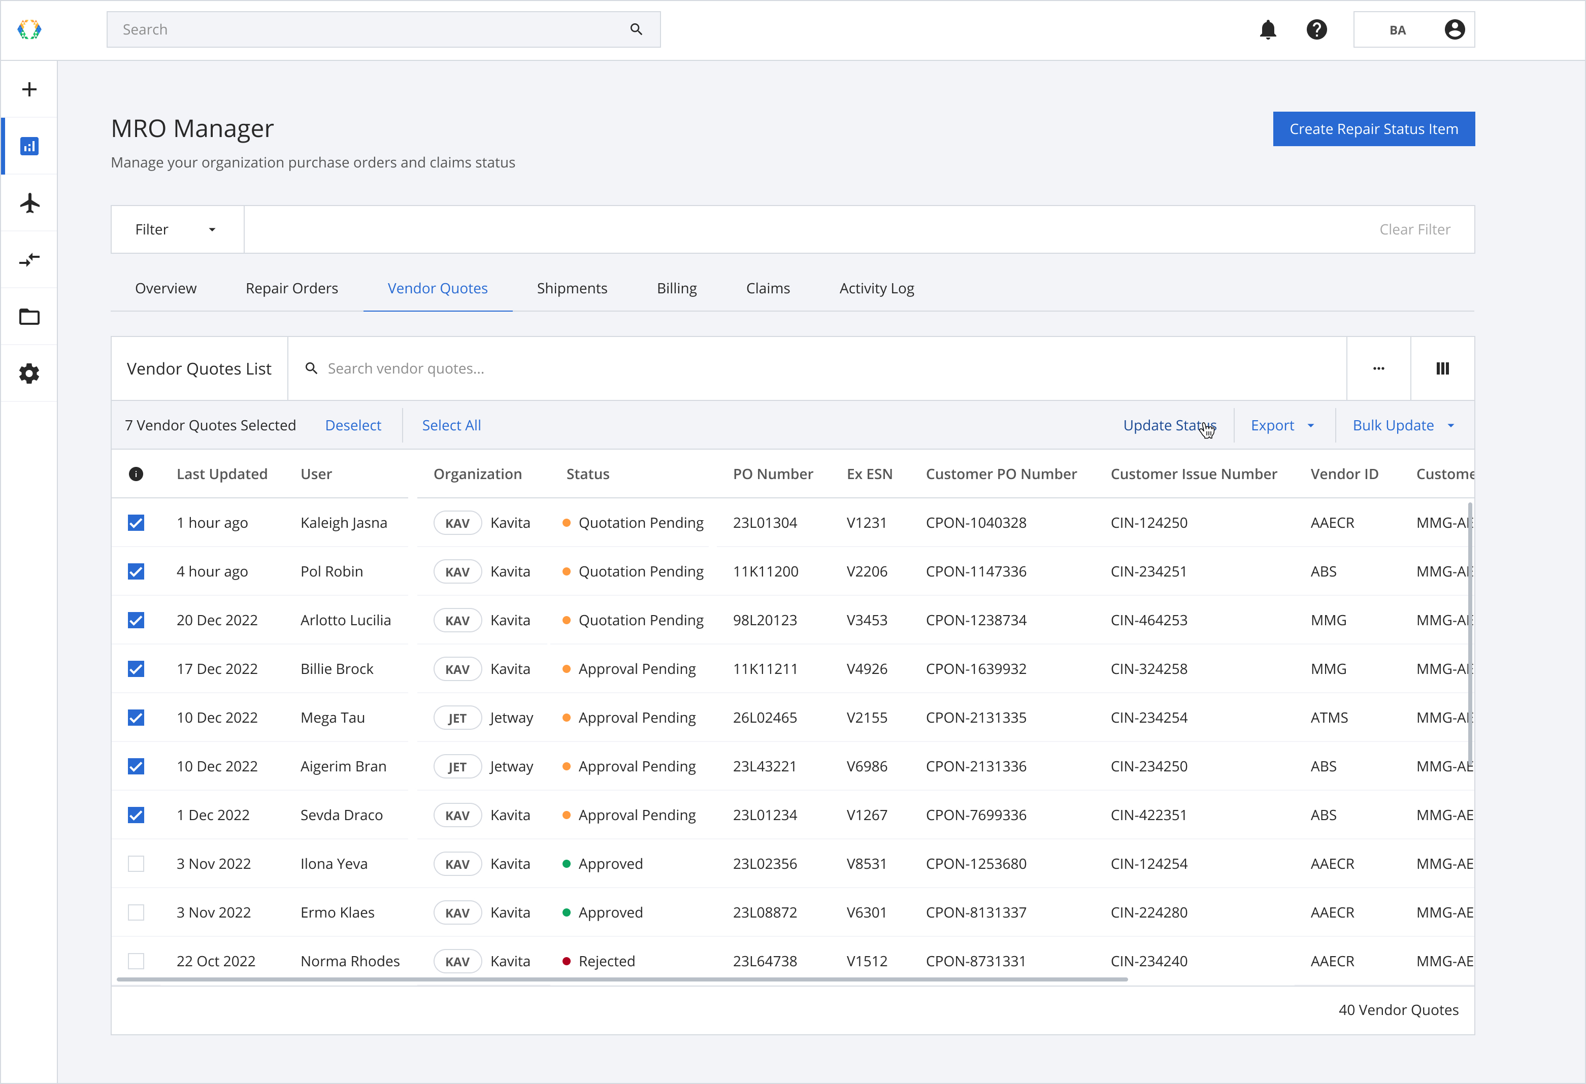Open the Filter dropdown
This screenshot has height=1084, width=1586.
pyautogui.click(x=178, y=229)
